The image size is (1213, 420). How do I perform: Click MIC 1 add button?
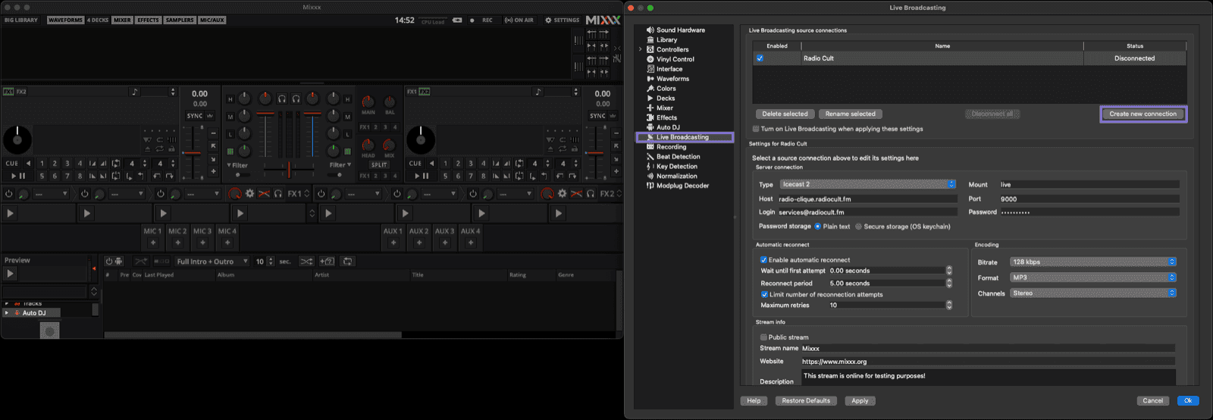(x=153, y=243)
